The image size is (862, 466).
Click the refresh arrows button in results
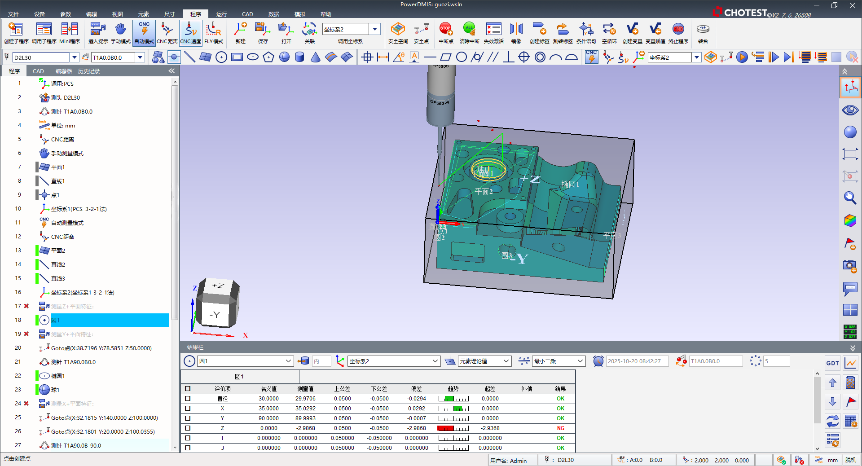pos(832,421)
